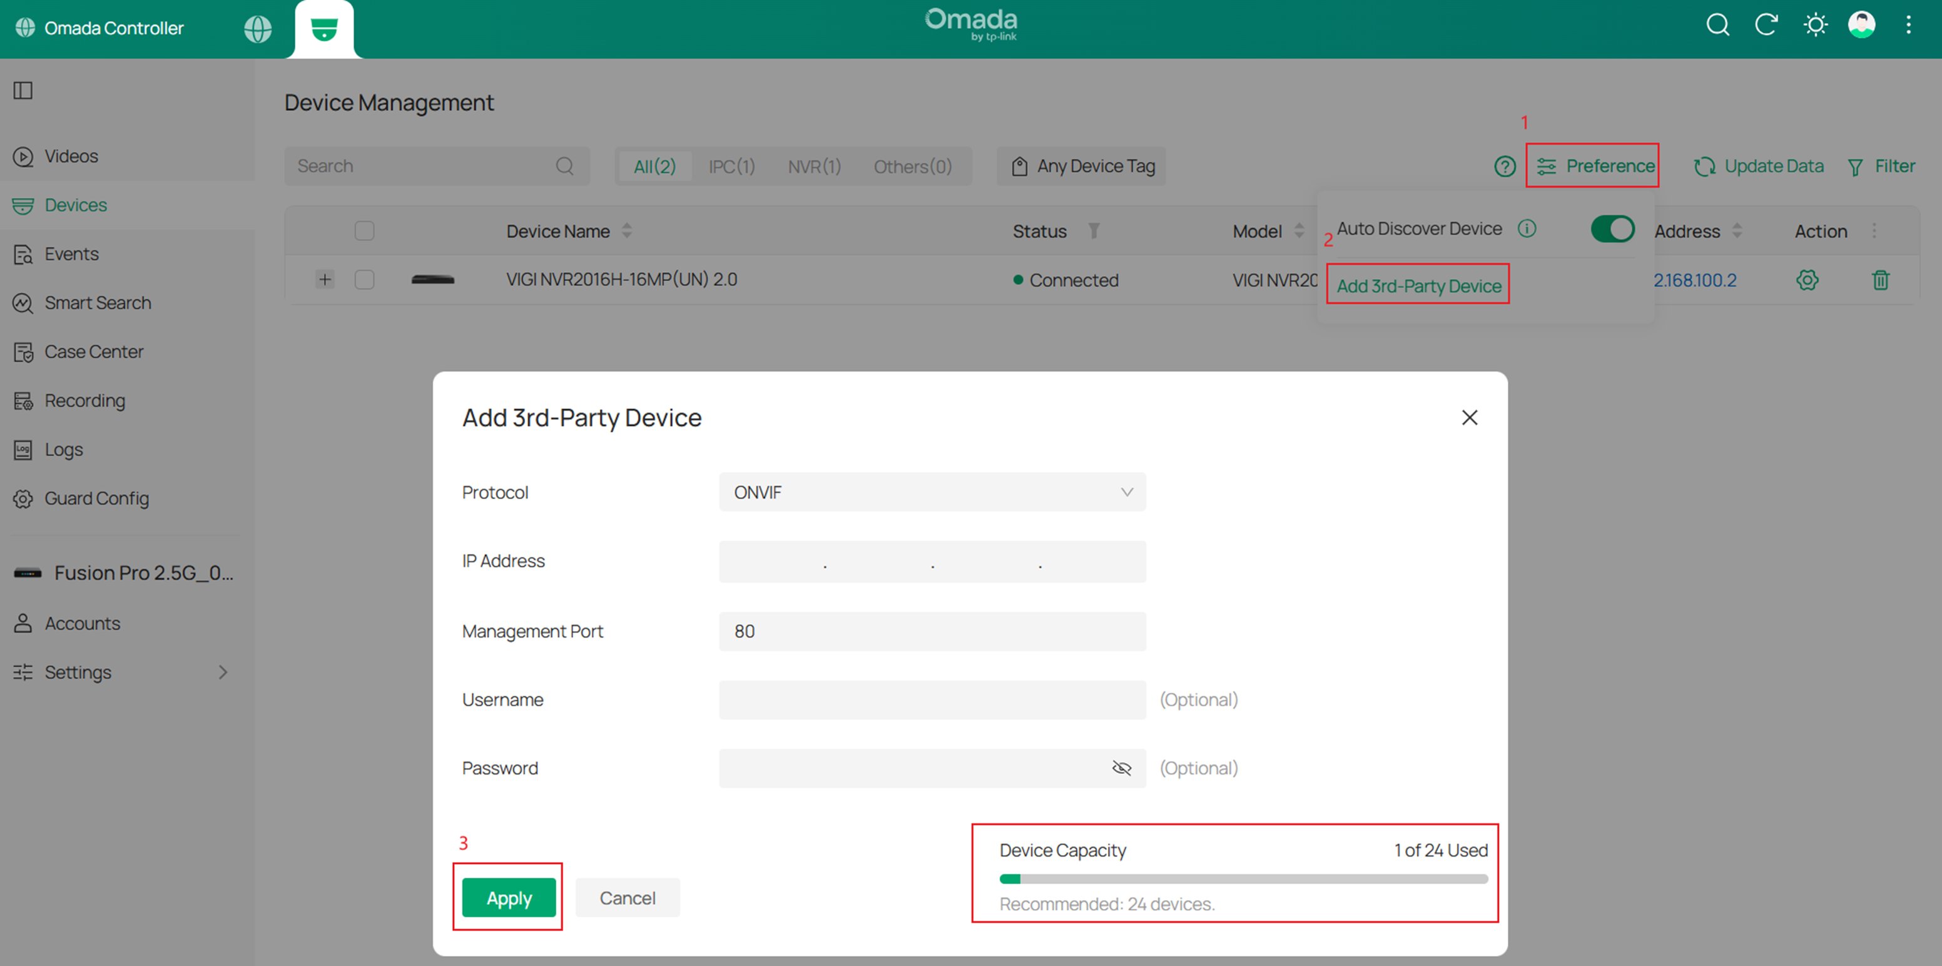The width and height of the screenshot is (1942, 966).
Task: Click the VIGI NVR device thumbnail
Action: pyautogui.click(x=433, y=280)
